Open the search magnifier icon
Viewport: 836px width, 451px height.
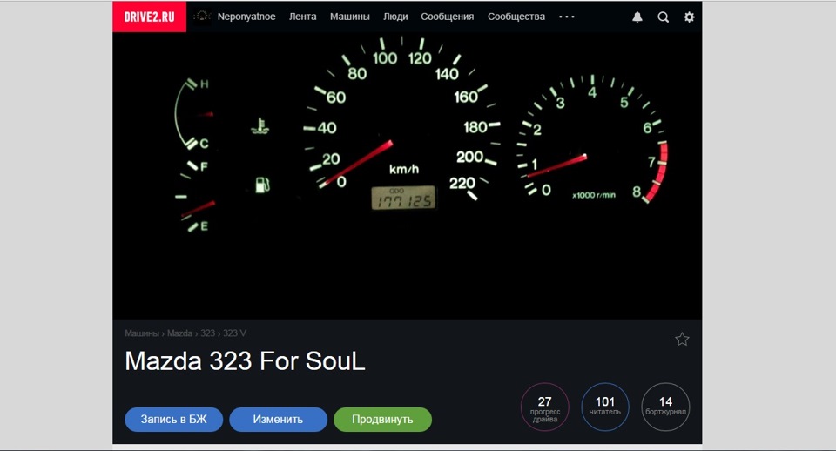pyautogui.click(x=663, y=17)
